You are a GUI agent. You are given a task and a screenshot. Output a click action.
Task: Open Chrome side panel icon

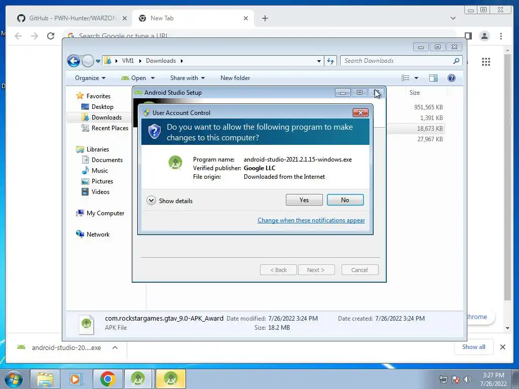(468, 36)
